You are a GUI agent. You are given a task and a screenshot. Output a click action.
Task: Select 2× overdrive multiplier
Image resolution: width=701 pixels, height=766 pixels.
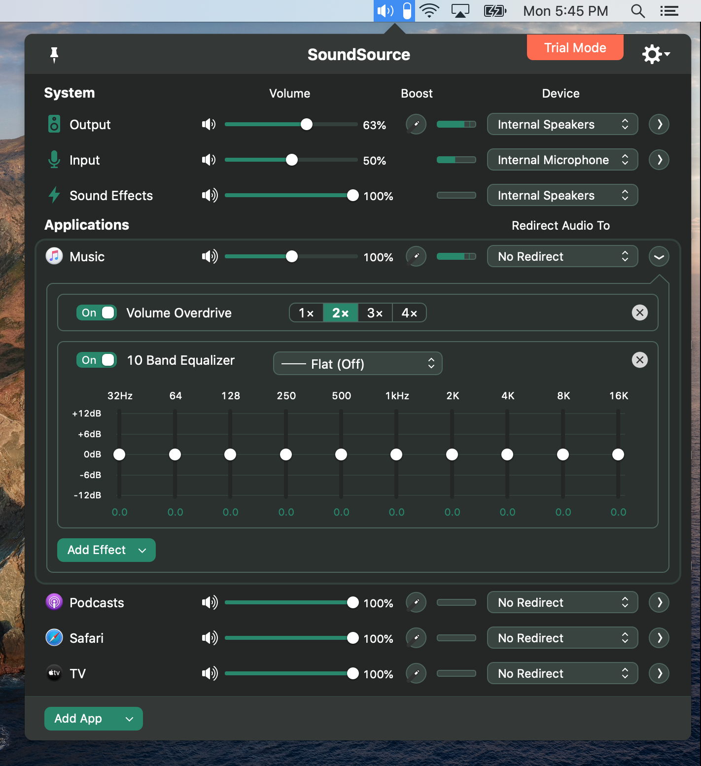pos(341,313)
